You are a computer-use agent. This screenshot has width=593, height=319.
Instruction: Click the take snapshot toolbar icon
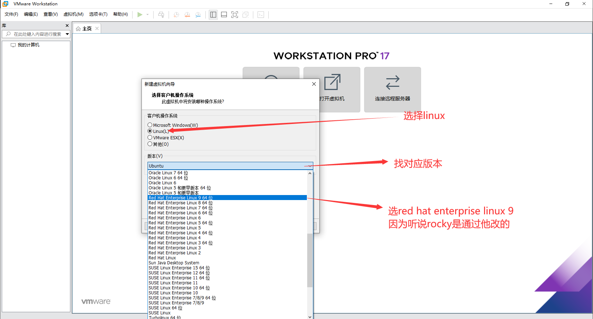point(176,15)
